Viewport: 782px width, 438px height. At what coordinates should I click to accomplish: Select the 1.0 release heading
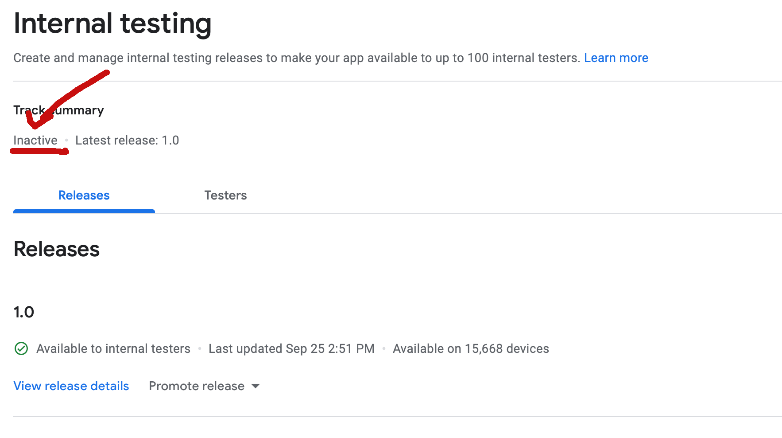tap(23, 311)
